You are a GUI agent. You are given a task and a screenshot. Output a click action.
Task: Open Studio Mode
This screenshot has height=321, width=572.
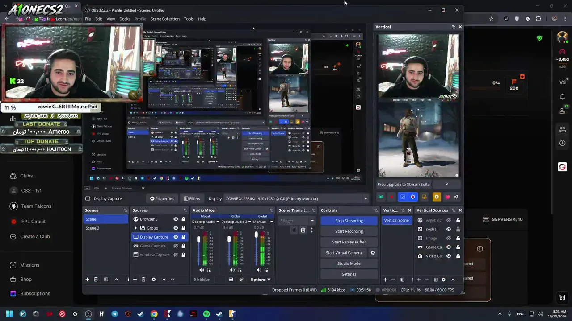tap(349, 263)
